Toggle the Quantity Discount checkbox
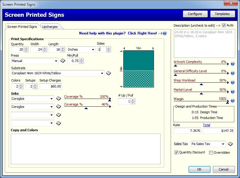The image size is (240, 178). coord(176,153)
